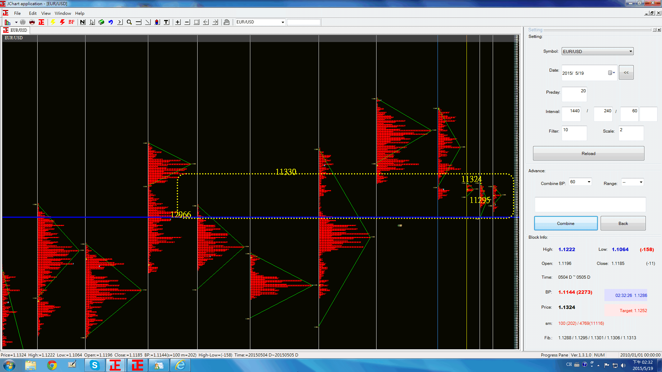This screenshot has width=662, height=372.
Task: Click the volume speaker tray icon
Action: [x=623, y=365]
